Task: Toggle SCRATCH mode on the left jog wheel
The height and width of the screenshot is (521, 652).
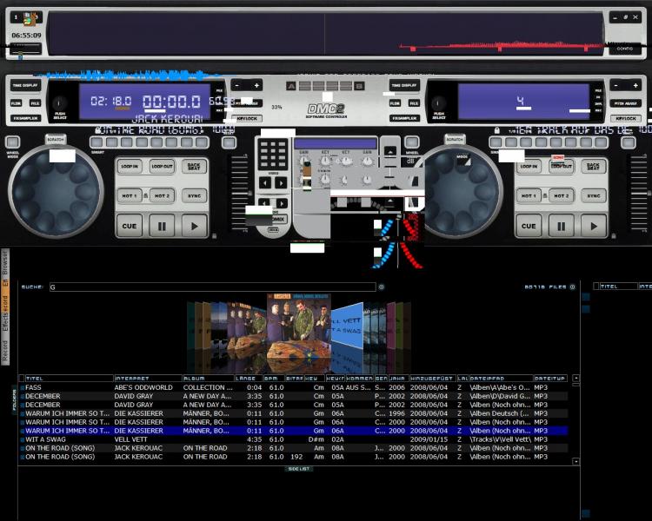Action: click(56, 139)
